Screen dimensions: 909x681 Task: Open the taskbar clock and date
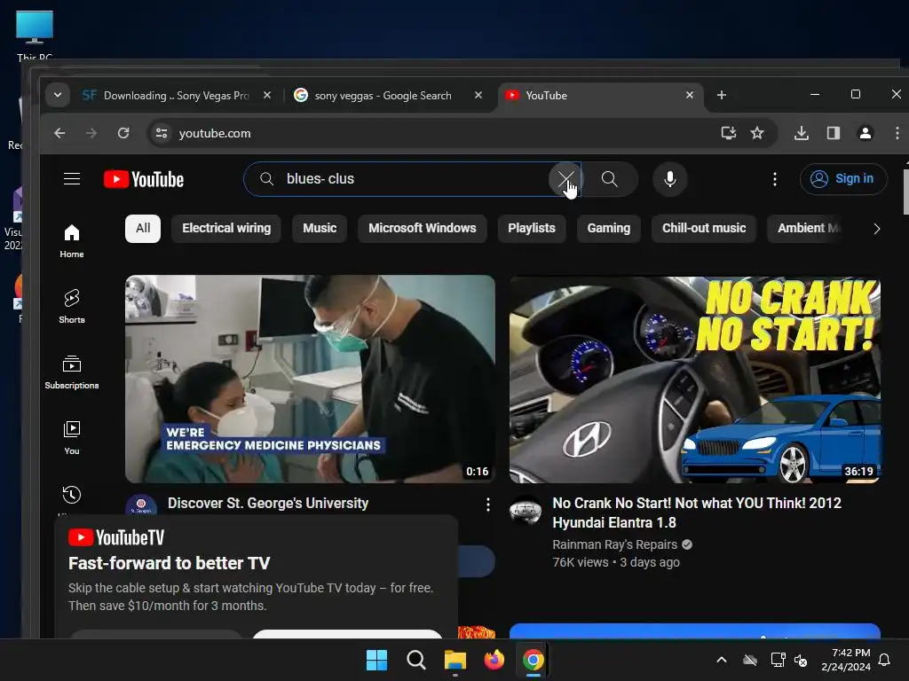tap(846, 660)
